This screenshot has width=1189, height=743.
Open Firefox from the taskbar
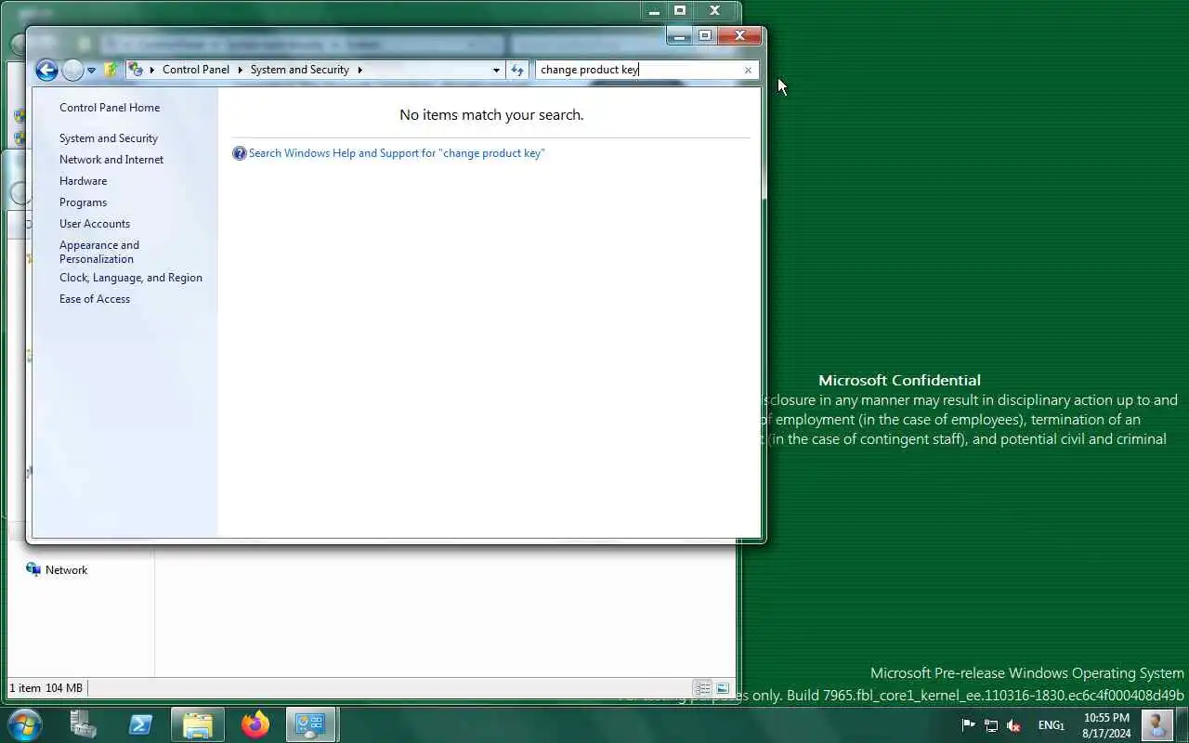(x=255, y=724)
